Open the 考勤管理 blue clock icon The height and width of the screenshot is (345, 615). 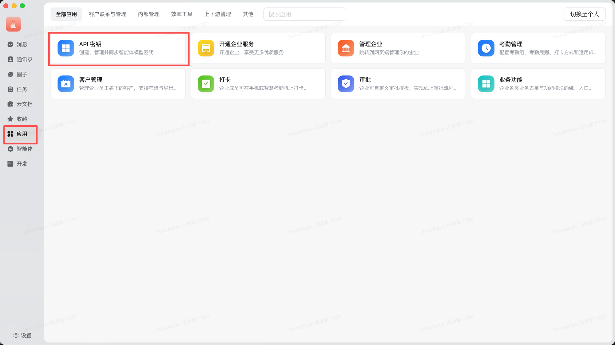(486, 48)
